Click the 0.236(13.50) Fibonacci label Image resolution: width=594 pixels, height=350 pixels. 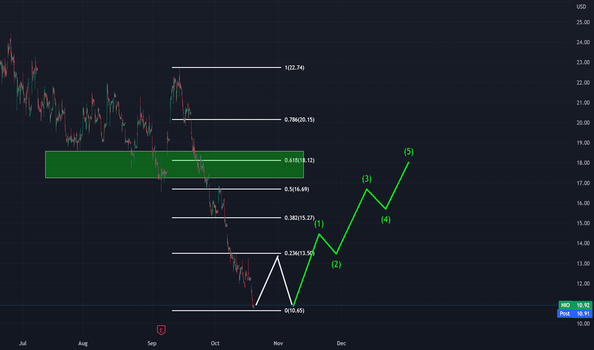click(300, 253)
